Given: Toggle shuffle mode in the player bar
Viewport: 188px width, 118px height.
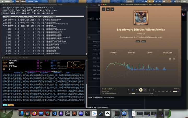Looking at the screenshot, I should point(132,90).
